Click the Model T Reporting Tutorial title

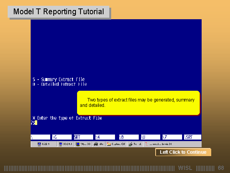pyautogui.click(x=59, y=12)
